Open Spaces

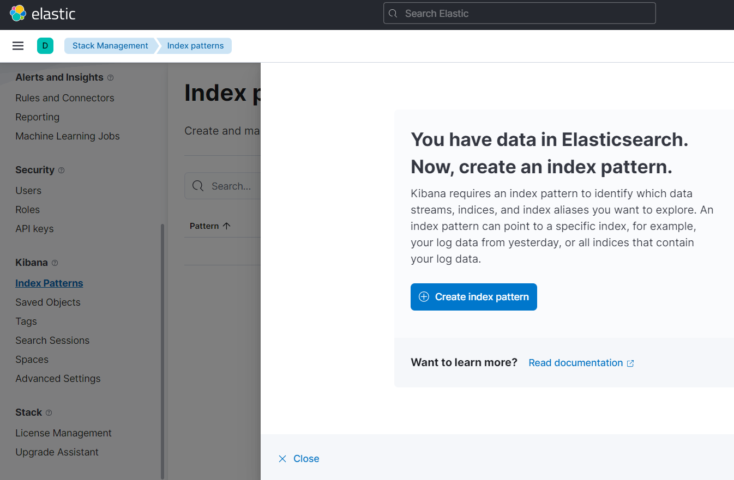point(32,360)
